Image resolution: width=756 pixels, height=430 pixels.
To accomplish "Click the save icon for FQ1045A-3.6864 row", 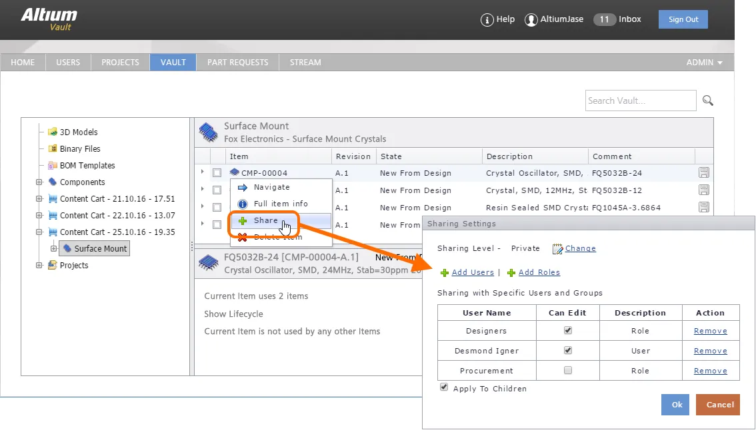I will (x=704, y=207).
